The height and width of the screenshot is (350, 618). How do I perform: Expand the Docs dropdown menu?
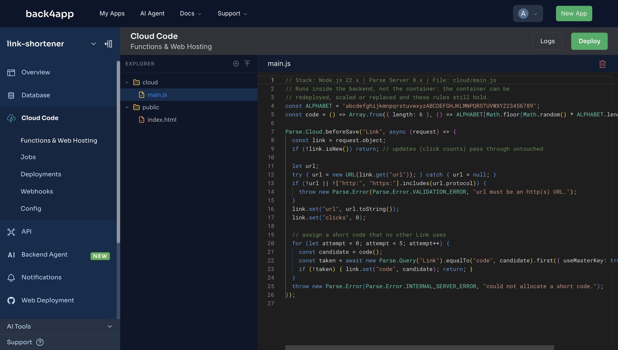pos(190,14)
